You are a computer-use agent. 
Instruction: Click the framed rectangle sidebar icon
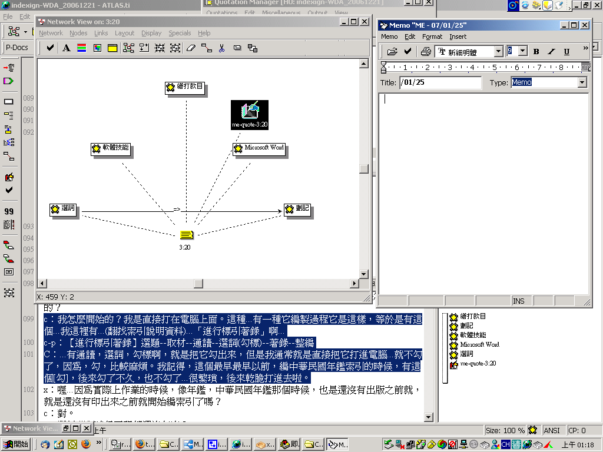pos(9,272)
